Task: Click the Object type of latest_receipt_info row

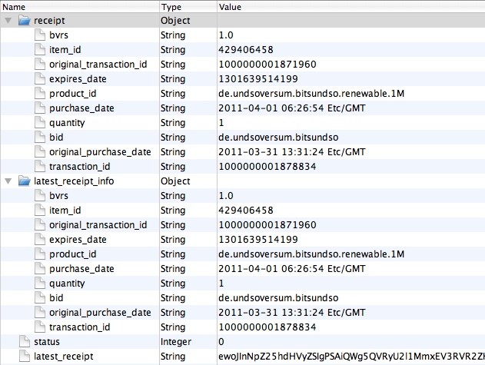Action: pyautogui.click(x=175, y=181)
